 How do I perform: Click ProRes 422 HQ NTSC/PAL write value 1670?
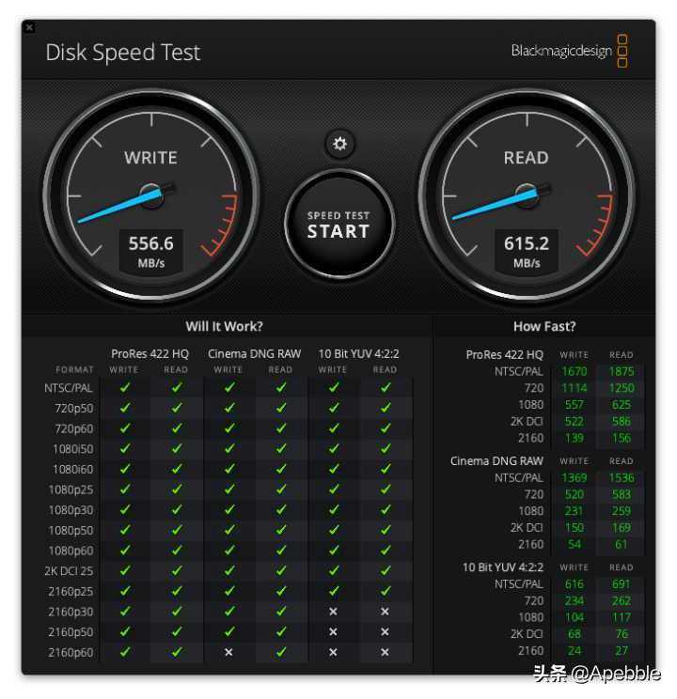click(574, 371)
